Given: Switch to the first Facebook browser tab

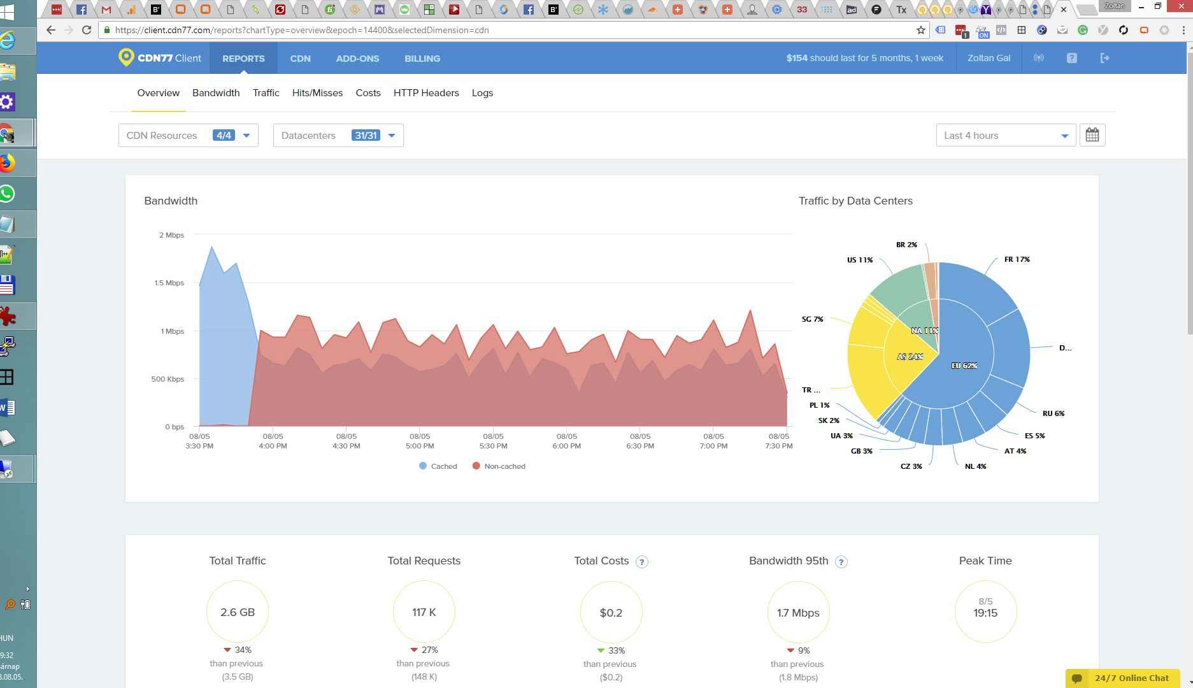Looking at the screenshot, I should [82, 10].
